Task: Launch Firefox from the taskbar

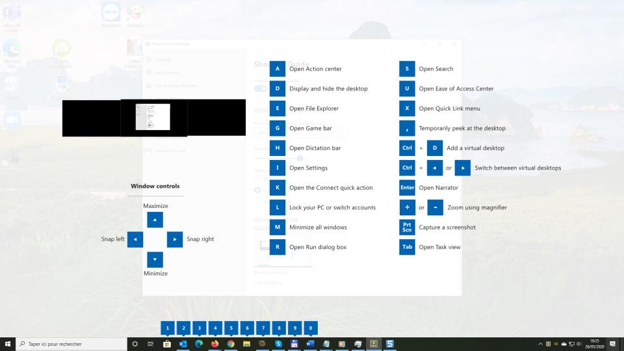Action: click(x=215, y=344)
